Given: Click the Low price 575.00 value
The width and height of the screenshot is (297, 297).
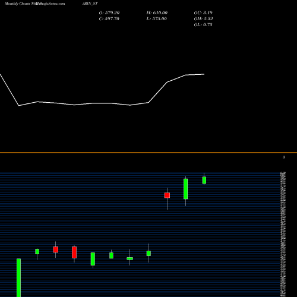Looking at the screenshot, I should coord(157,19).
